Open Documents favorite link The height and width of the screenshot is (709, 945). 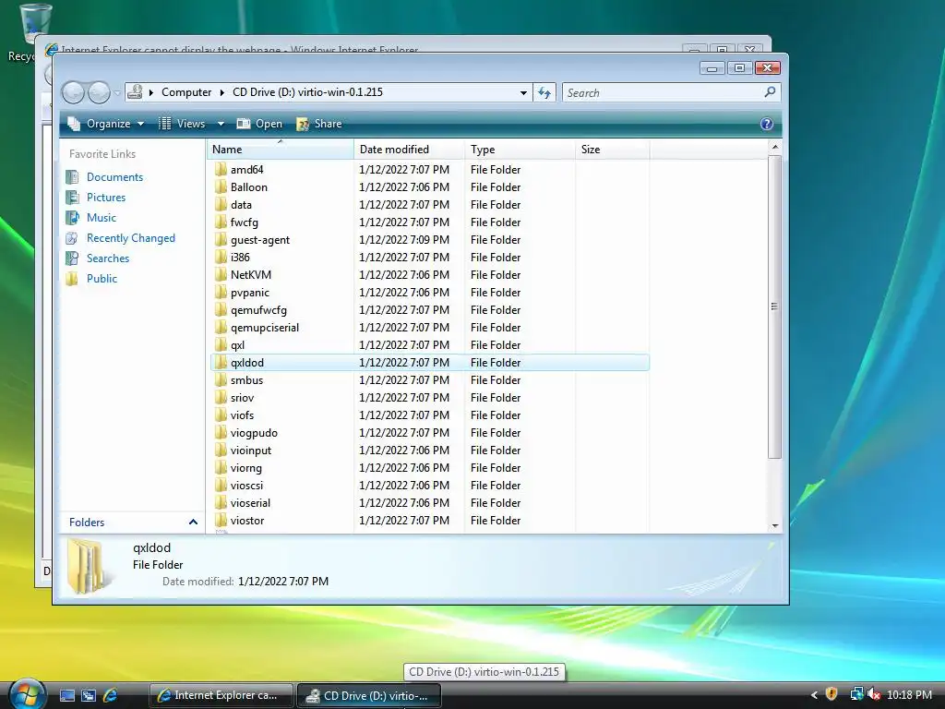click(114, 177)
